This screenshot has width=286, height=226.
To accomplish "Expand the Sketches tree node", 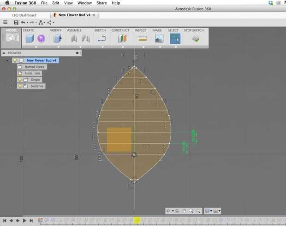I will (12, 86).
